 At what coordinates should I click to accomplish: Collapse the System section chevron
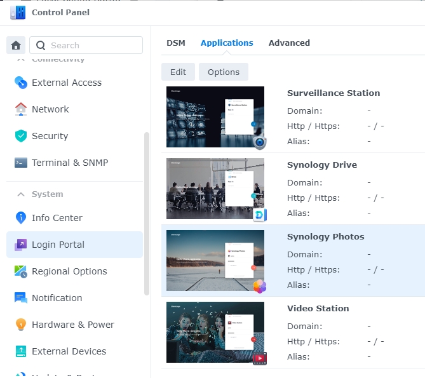(21, 194)
